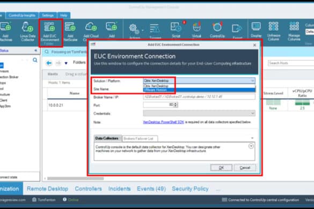The image size is (314, 209).
Task: Open the Security Policy tab
Action: 190,189
